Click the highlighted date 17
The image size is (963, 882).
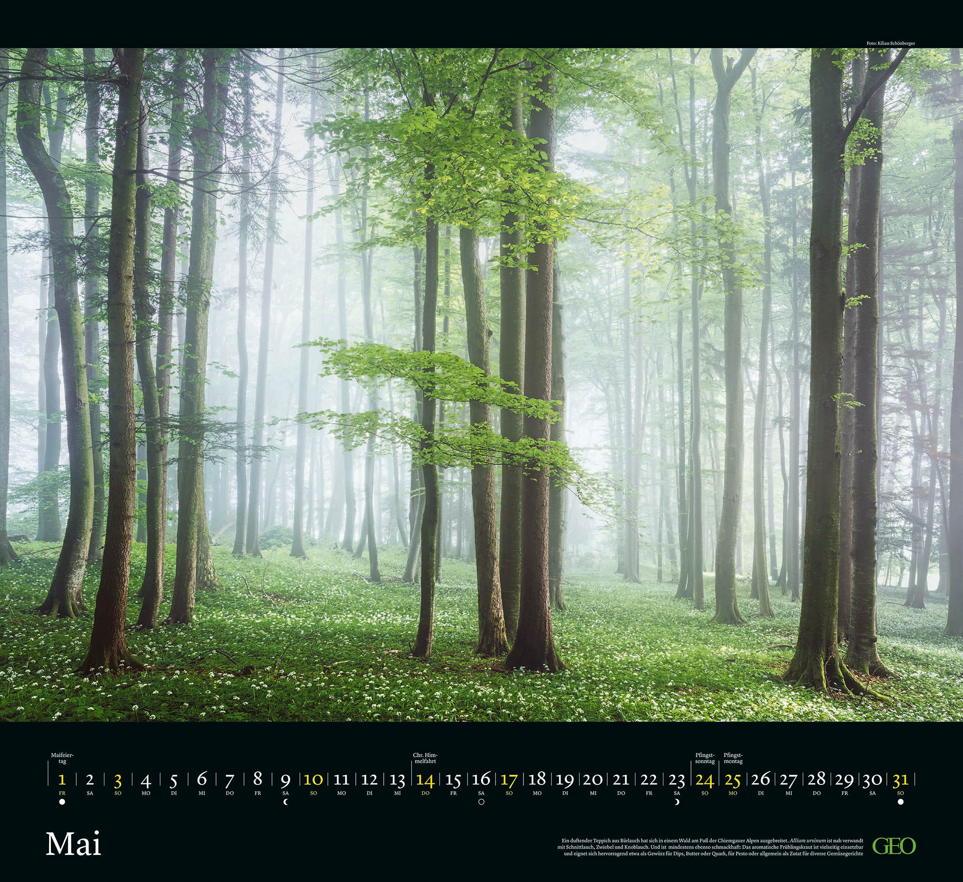tap(509, 780)
